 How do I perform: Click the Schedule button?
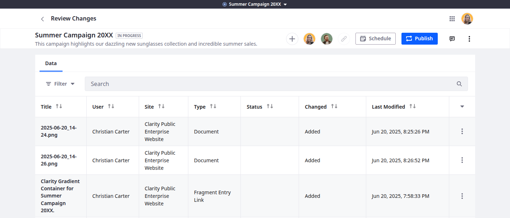[375, 38]
